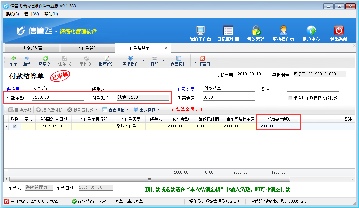Open the 系统(S) menu
Viewport: 359px width, 208px height.
pos(12,14)
